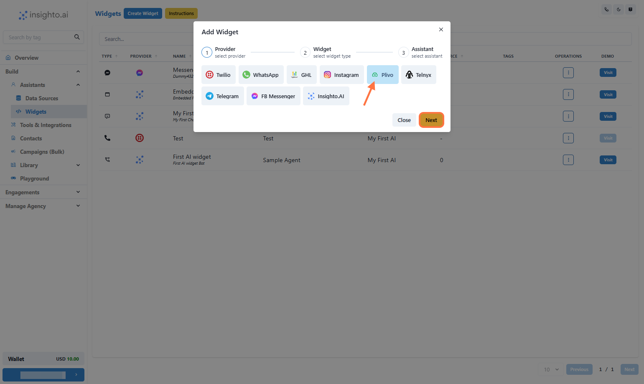Click Close button in Add Widget dialog
Screen dimensions: 644x384
click(x=404, y=120)
